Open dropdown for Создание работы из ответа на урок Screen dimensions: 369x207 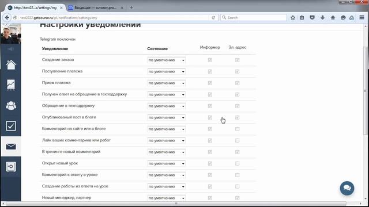(166, 186)
